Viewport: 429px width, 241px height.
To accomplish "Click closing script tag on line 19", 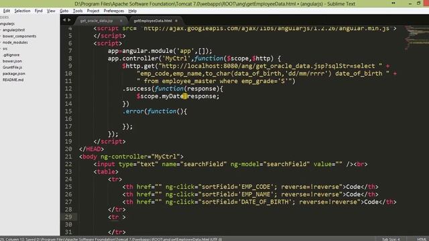I will [x=109, y=141].
